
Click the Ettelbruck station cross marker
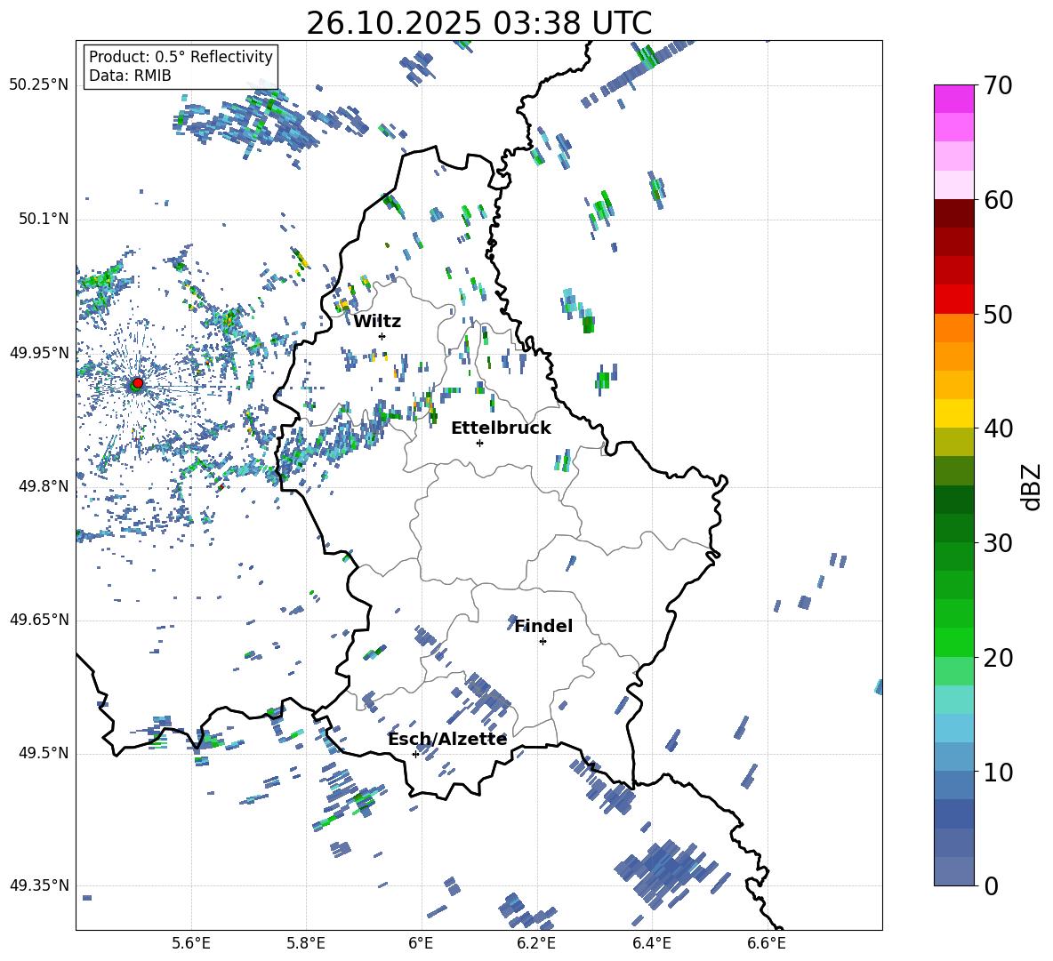[479, 443]
